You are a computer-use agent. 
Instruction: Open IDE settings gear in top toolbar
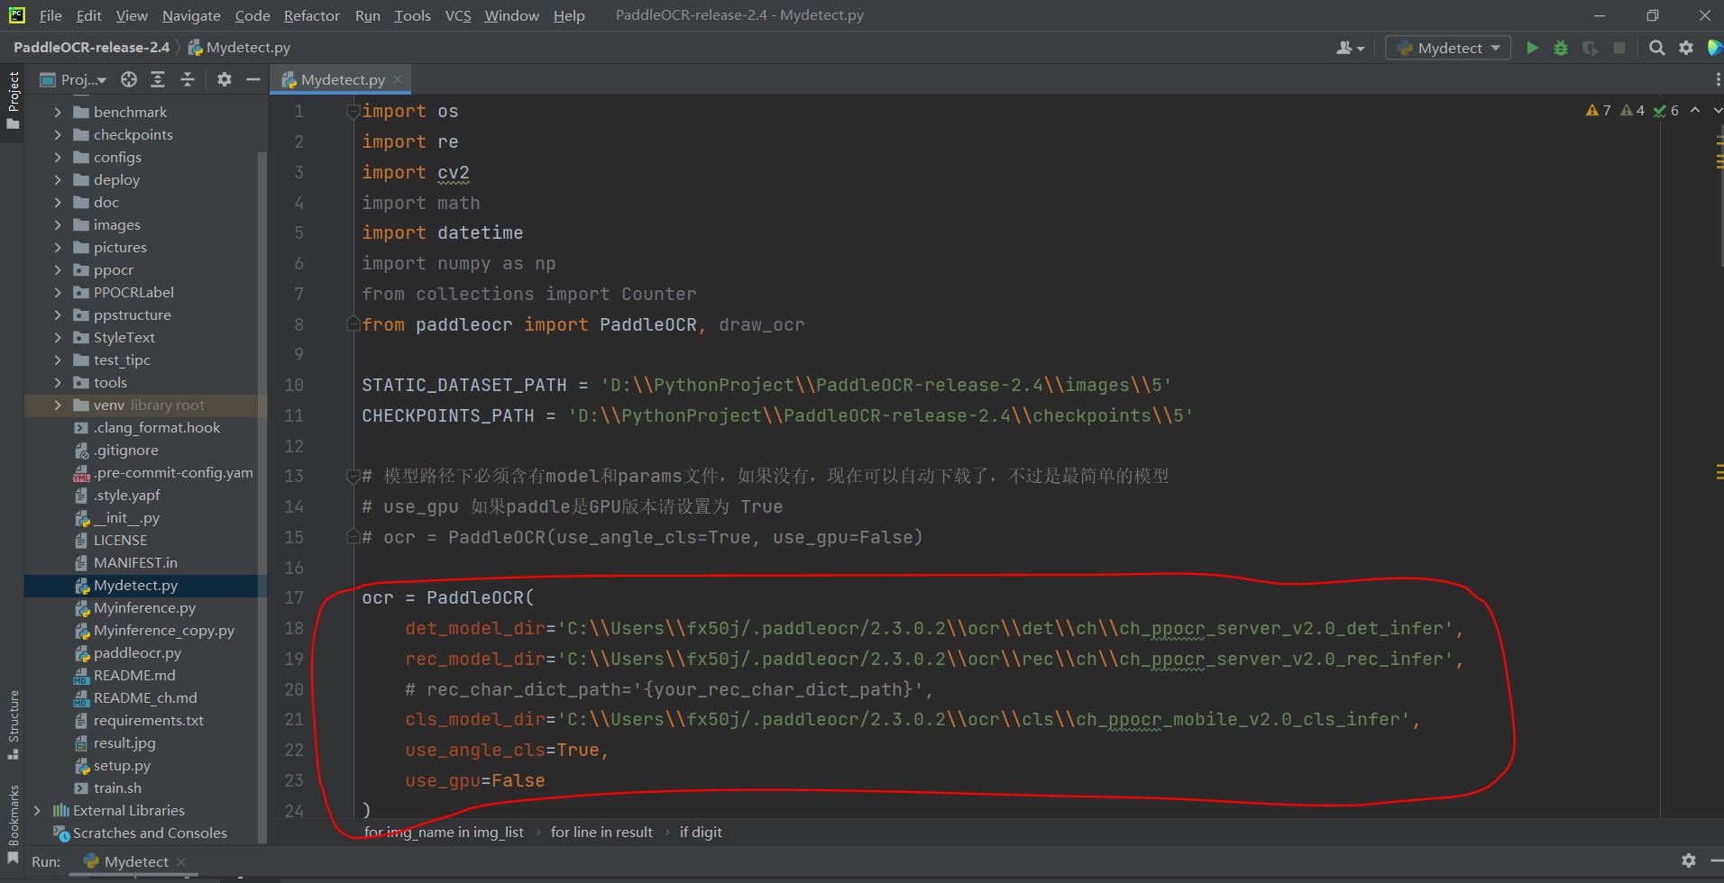click(x=1686, y=48)
